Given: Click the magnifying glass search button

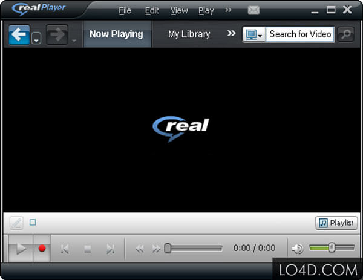Looking at the screenshot, I should 346,34.
